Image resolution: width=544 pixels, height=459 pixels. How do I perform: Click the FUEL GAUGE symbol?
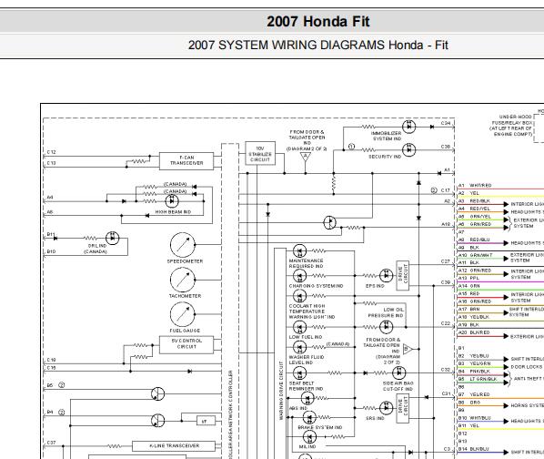tap(183, 314)
